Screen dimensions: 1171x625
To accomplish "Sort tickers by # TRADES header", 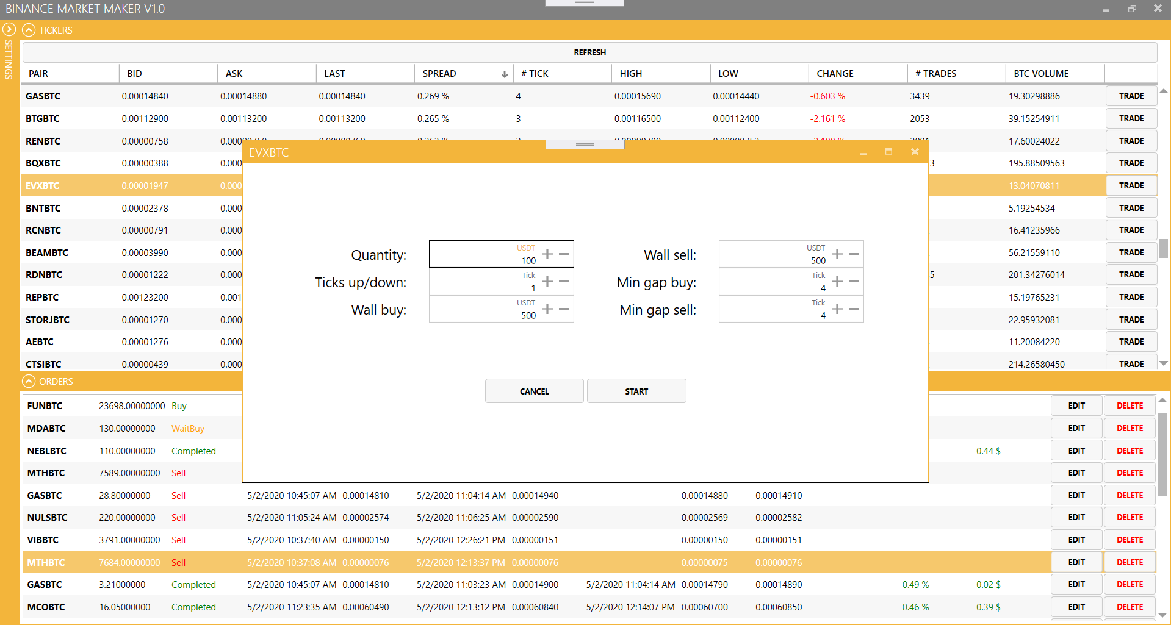I will point(956,74).
